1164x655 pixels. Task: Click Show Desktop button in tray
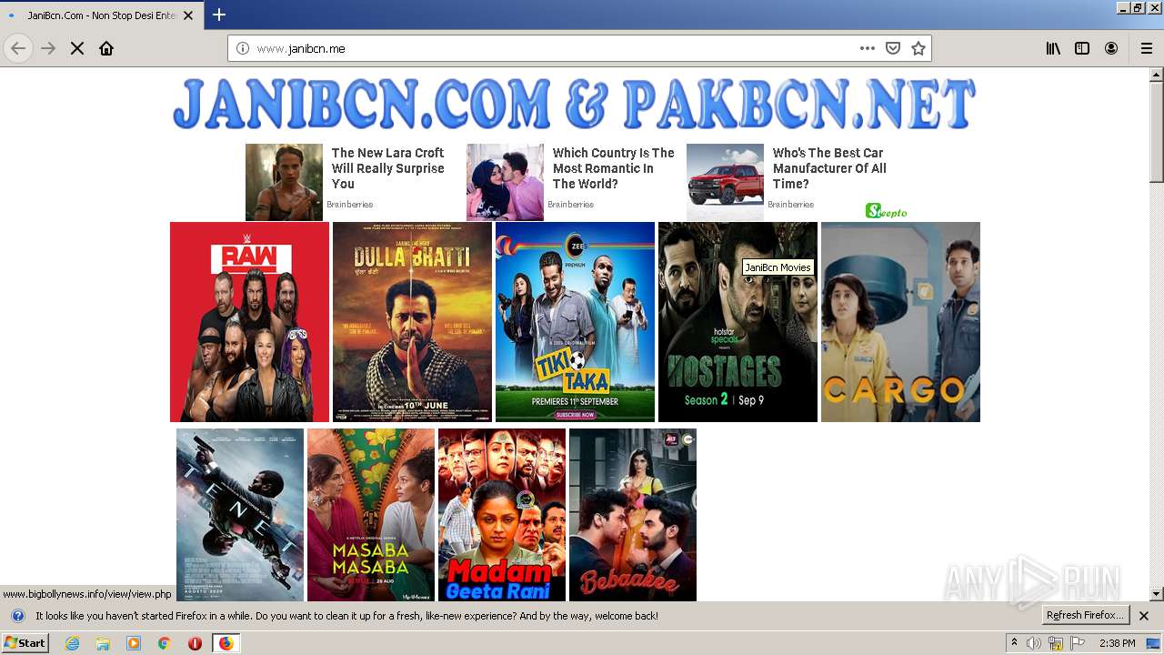(1153, 643)
